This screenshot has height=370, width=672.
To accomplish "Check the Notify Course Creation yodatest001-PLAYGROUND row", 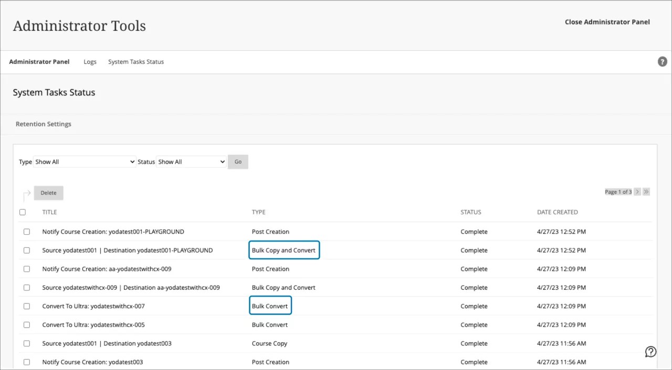I will 27,231.
